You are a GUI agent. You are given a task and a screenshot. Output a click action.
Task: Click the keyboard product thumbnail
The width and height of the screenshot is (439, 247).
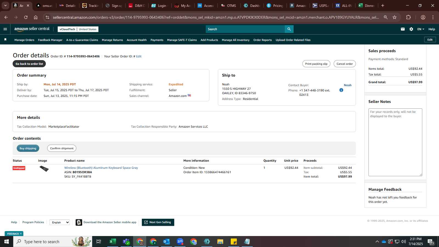click(44, 169)
